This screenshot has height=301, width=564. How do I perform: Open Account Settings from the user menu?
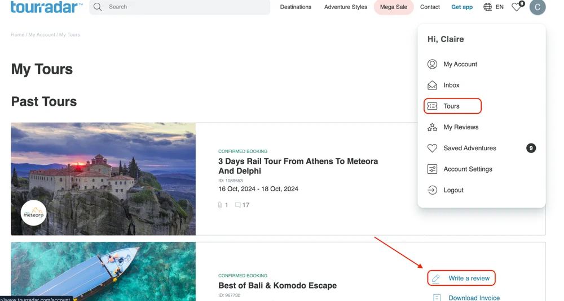468,169
